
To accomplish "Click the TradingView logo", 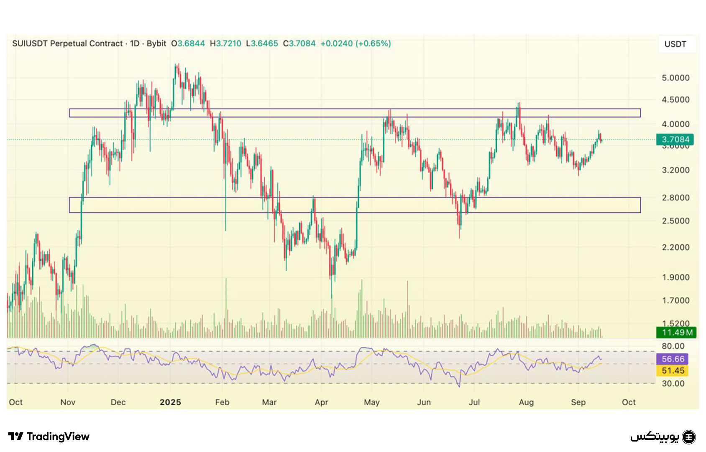I will 49,437.
